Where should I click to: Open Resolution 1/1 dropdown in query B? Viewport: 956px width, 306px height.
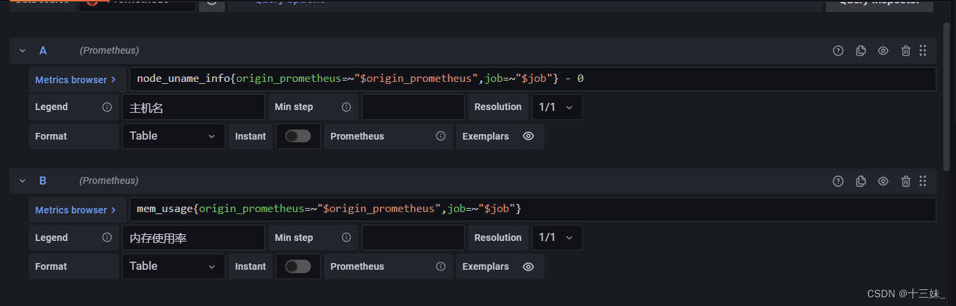pos(557,238)
